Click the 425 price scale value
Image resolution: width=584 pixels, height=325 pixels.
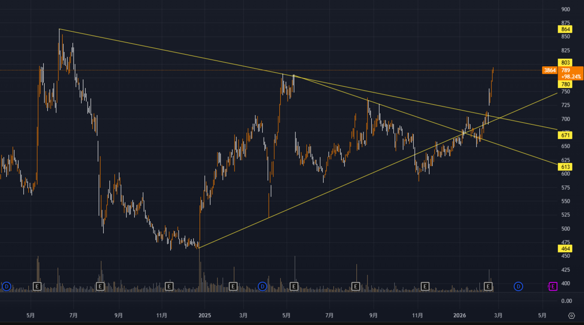tap(566, 269)
